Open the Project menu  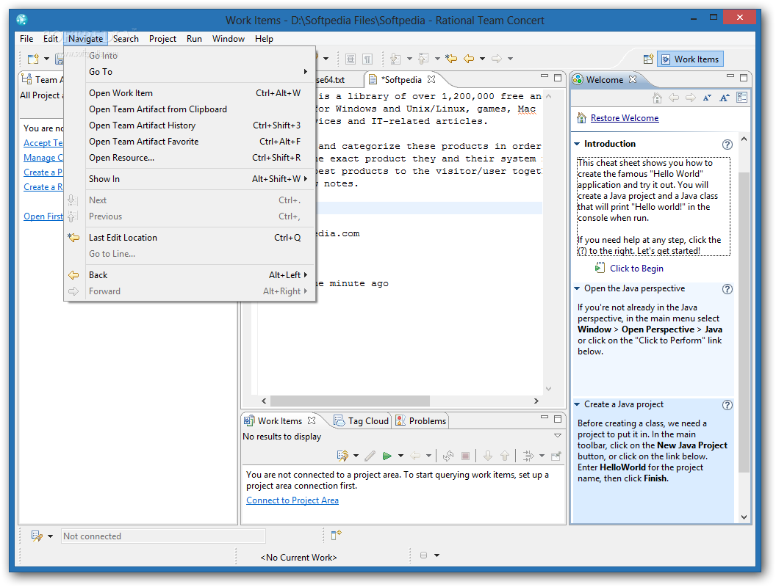(x=162, y=39)
